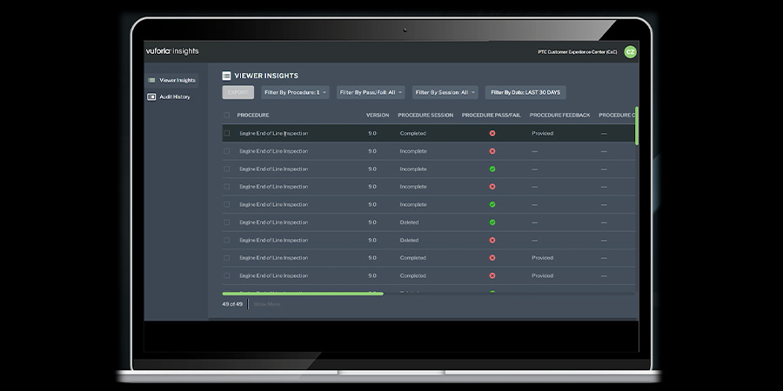Click the Viewer Insights page title icon
The height and width of the screenshot is (391, 783).
coord(226,76)
